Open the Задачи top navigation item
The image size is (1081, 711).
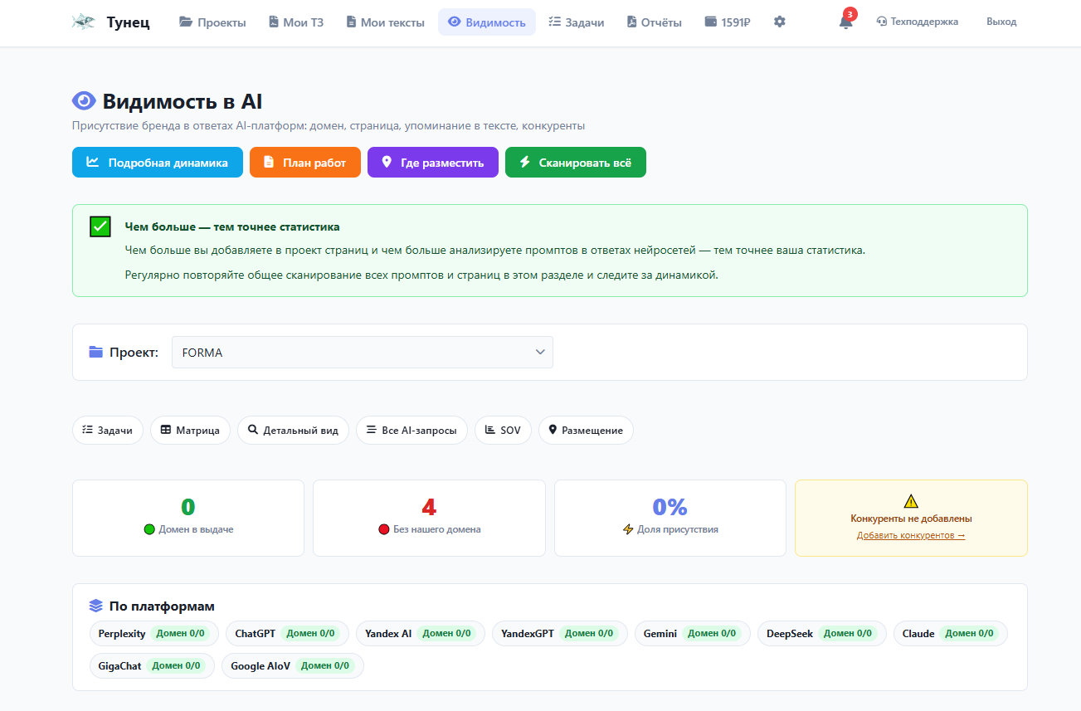point(577,22)
